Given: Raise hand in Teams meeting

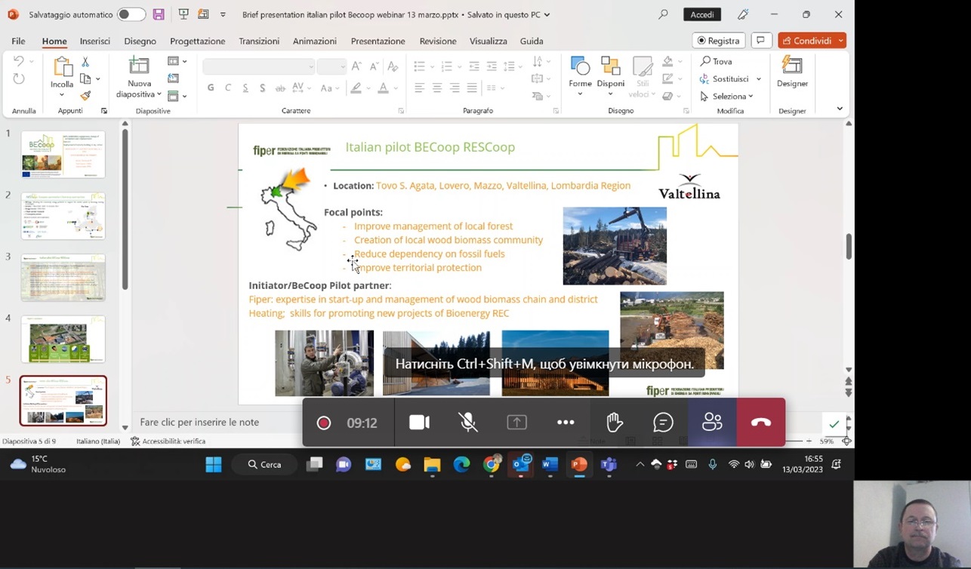Looking at the screenshot, I should pyautogui.click(x=615, y=423).
